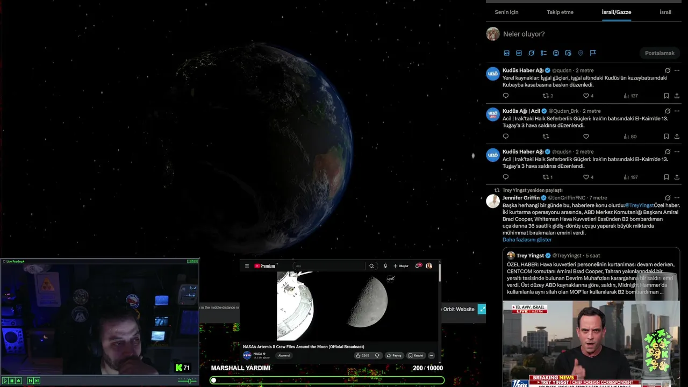Click the YouTube search box
The image size is (688, 387).
(x=329, y=266)
